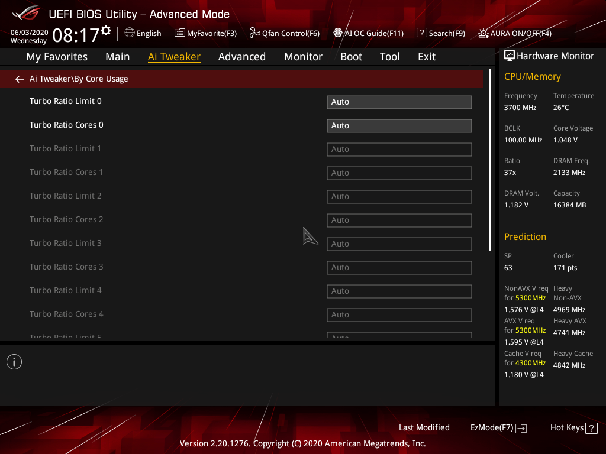Image resolution: width=606 pixels, height=454 pixels.
Task: Switch to the Advanced tab
Action: 242,57
